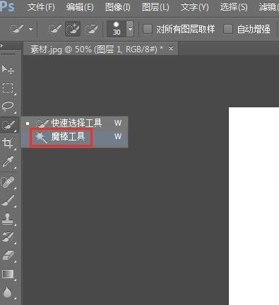
Task: Click Subtract from selection mode icon
Action: [x=91, y=29]
